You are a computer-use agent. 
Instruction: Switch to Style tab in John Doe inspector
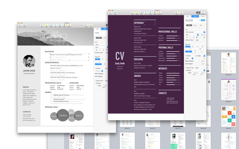point(97,29)
